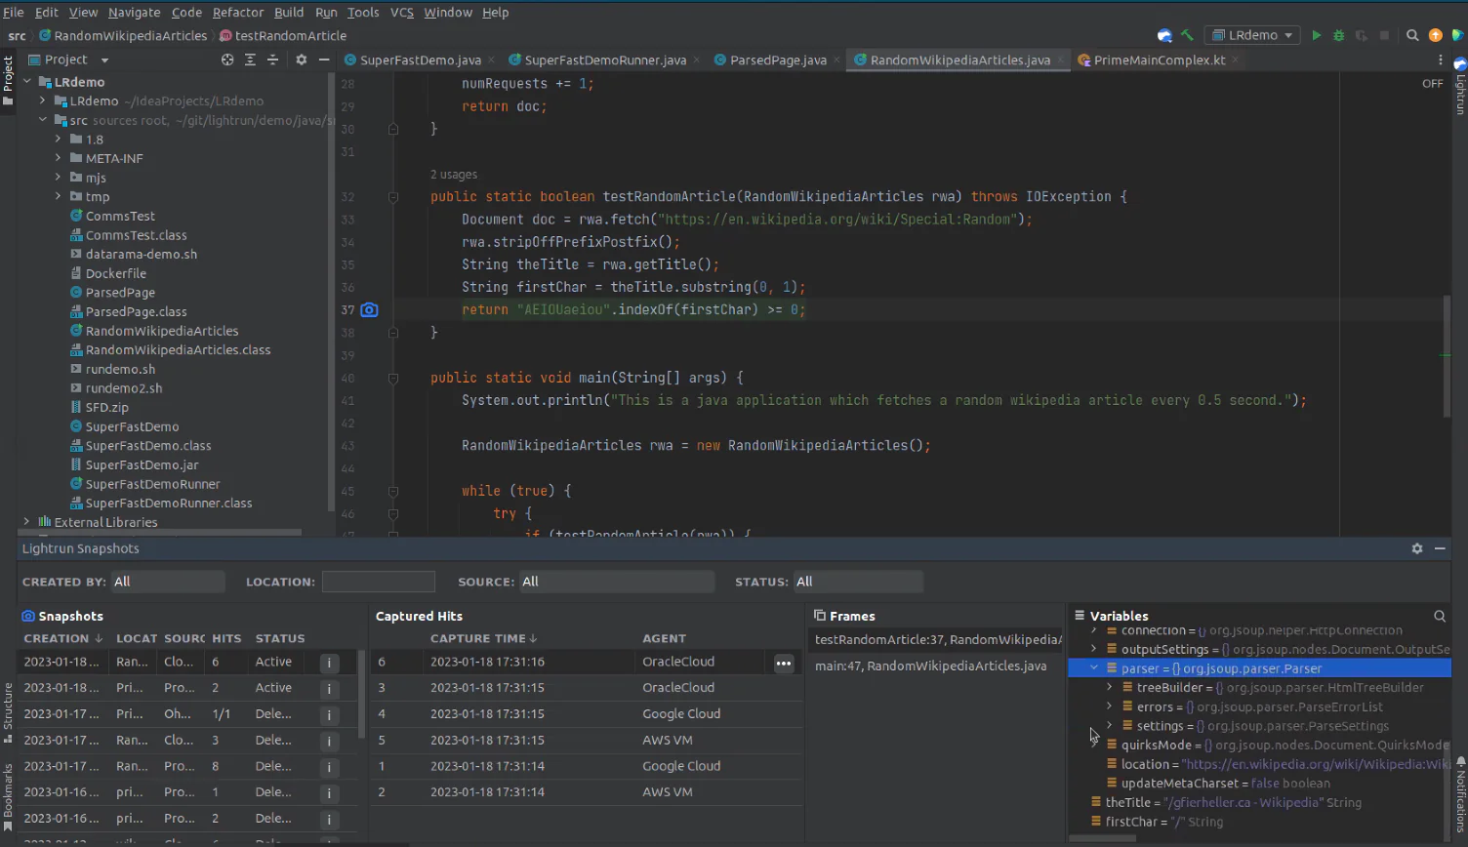Collapse the parser variable node
Image resolution: width=1468 pixels, height=847 pixels.
[x=1094, y=668]
